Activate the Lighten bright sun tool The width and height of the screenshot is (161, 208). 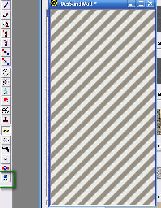(6, 73)
